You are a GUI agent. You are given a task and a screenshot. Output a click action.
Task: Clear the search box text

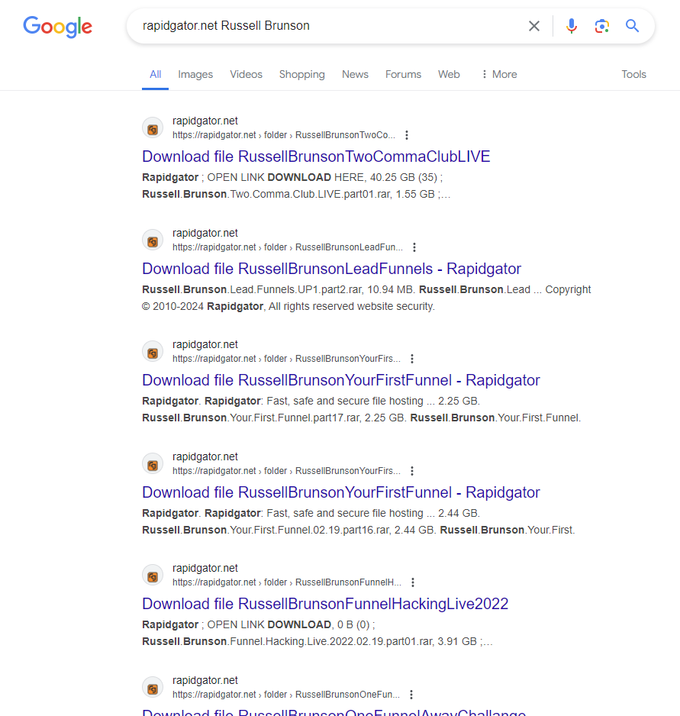pos(534,26)
